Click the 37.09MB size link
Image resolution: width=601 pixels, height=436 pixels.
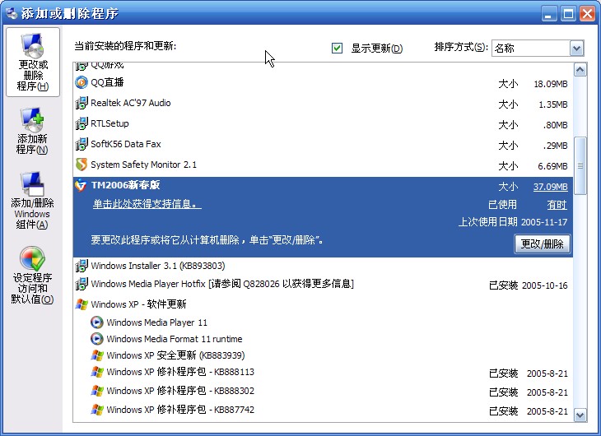pos(551,187)
